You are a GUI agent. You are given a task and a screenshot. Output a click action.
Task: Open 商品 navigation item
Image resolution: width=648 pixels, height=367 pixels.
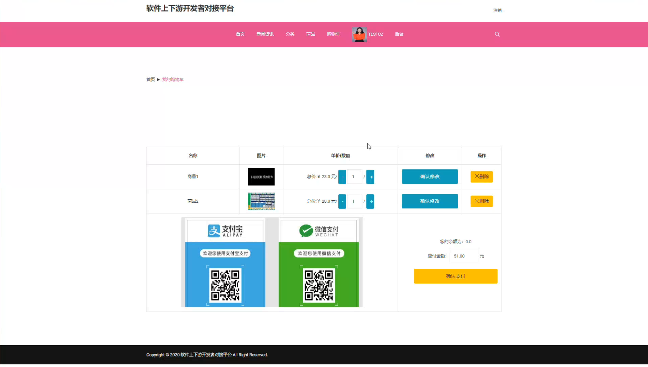click(310, 34)
